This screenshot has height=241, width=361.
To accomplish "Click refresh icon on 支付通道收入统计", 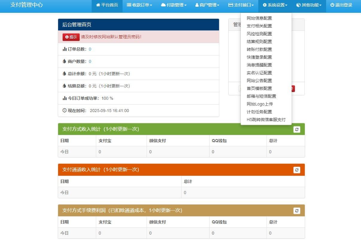I will [x=297, y=170].
